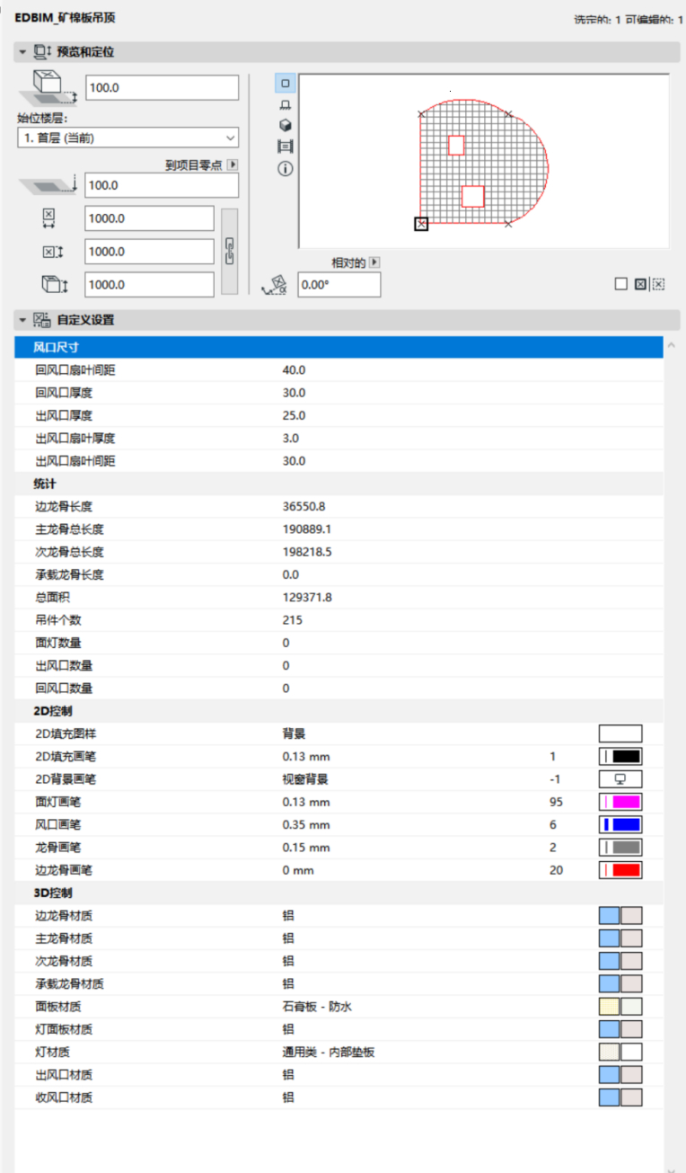Click the depth dimension icon
Screen dimensions: 686x1173
click(x=52, y=252)
